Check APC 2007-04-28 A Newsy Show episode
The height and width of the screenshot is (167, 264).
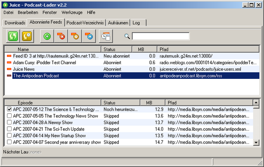coord(9,122)
